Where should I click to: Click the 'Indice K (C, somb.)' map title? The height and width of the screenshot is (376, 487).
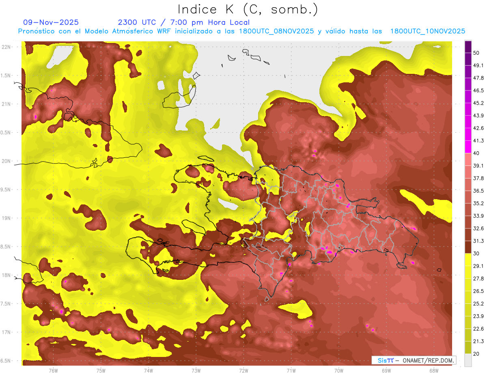click(248, 9)
